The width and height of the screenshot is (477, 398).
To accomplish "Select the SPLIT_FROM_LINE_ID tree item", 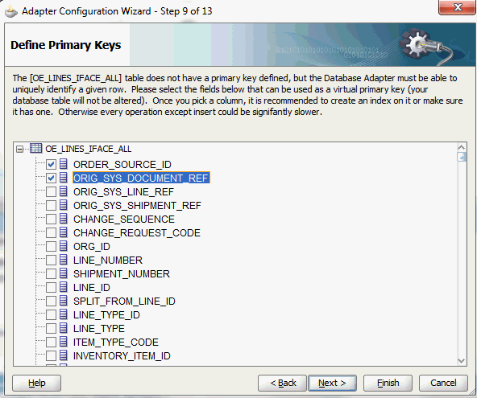I will [x=124, y=302].
